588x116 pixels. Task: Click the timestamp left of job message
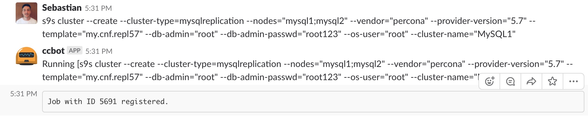(23, 94)
